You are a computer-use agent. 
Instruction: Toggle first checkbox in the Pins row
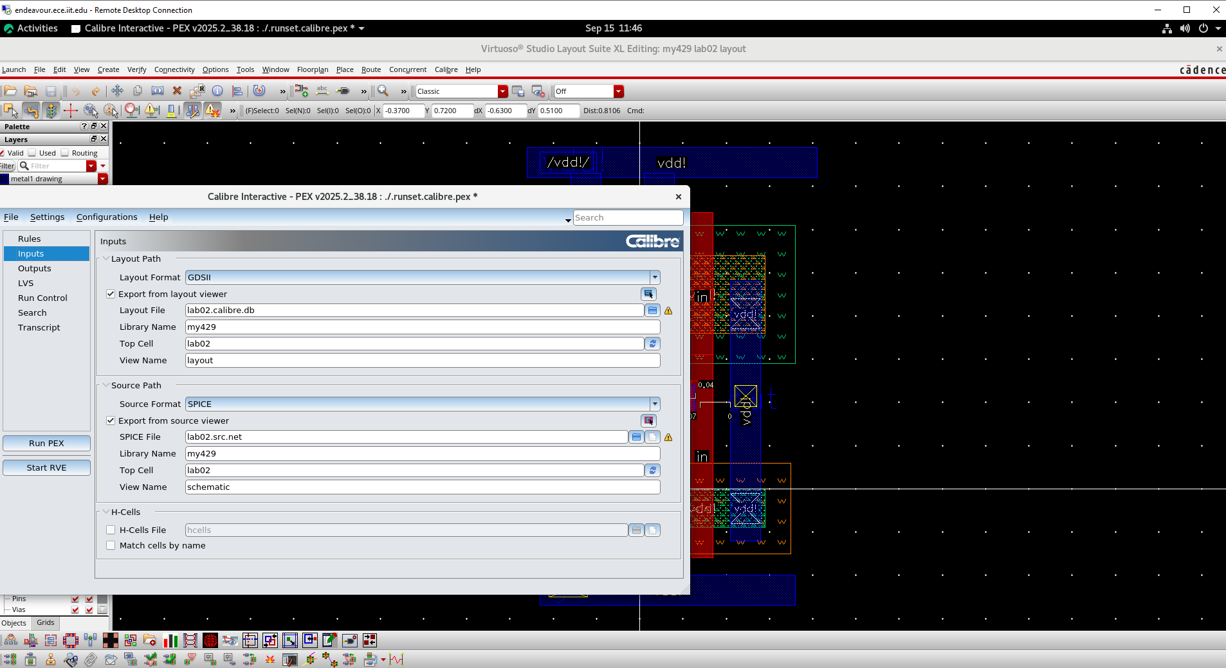(75, 599)
